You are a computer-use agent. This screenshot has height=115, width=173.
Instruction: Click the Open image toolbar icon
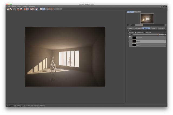8,9
